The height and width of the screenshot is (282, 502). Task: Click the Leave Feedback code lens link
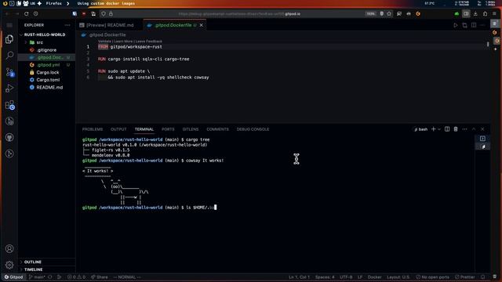[x=149, y=42]
